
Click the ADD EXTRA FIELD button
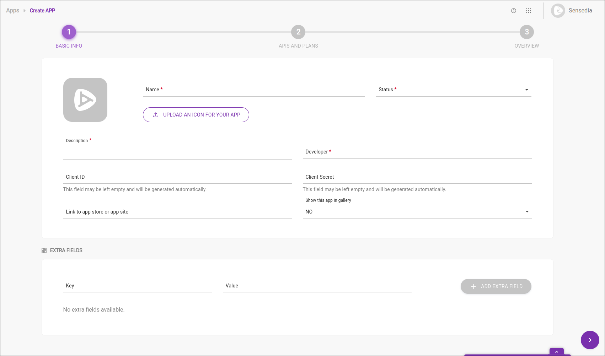coord(496,286)
